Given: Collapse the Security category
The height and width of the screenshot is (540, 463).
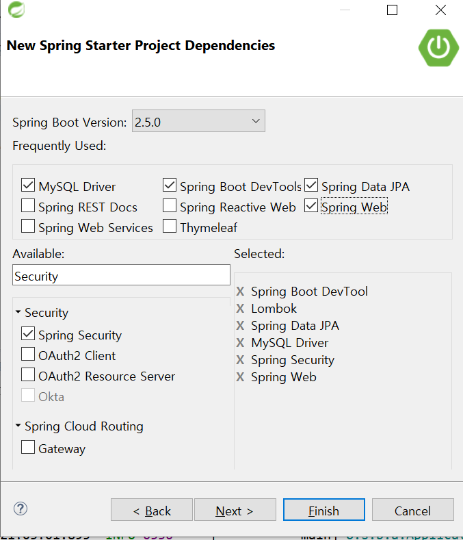Looking at the screenshot, I should pos(18,312).
